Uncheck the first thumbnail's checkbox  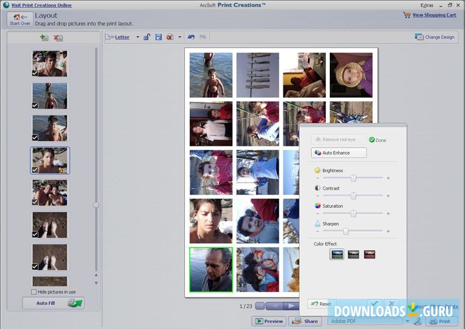coord(36,73)
